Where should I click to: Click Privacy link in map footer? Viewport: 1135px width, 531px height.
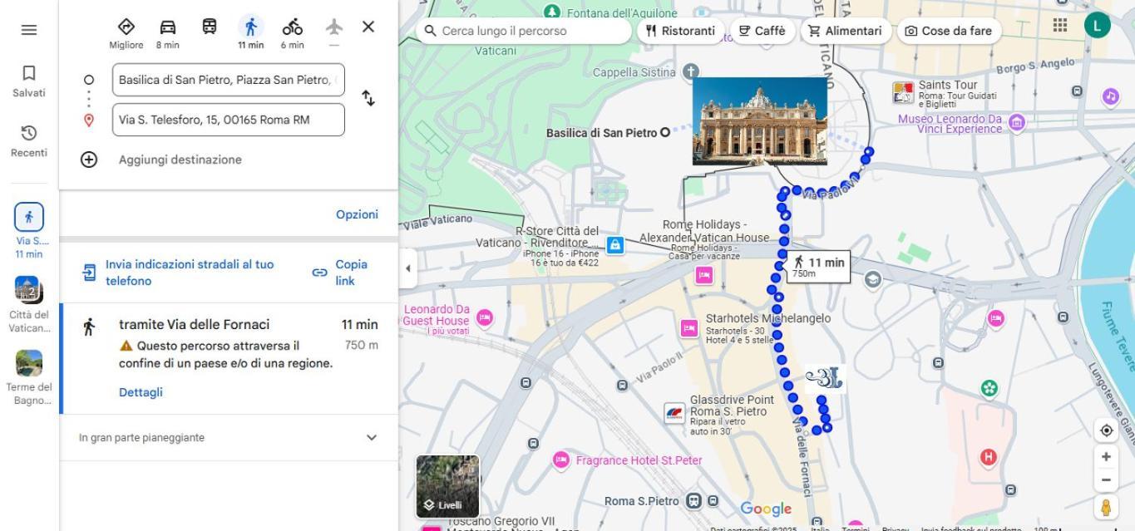[896, 528]
